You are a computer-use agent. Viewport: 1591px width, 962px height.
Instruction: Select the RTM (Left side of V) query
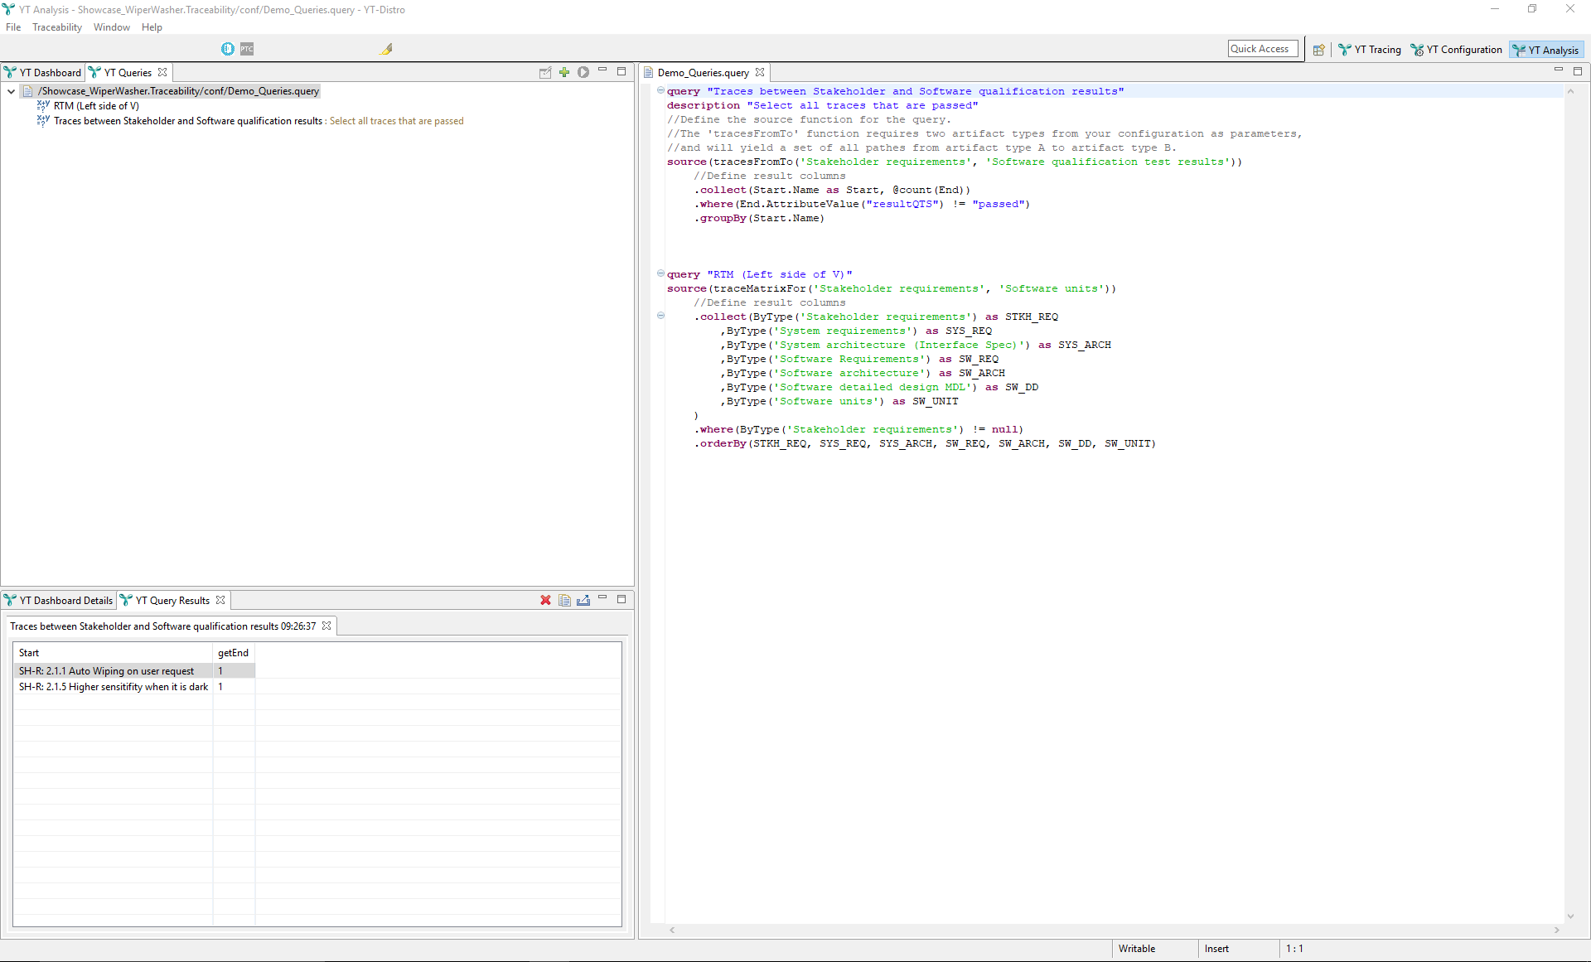coord(96,106)
